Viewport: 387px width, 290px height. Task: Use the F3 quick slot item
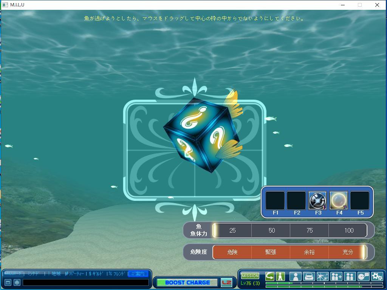[317, 200]
